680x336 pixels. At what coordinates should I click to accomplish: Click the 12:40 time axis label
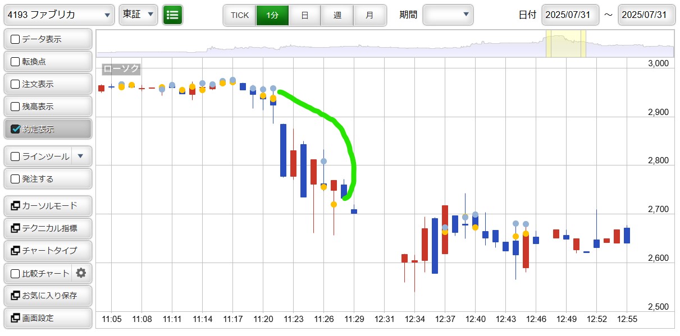click(475, 319)
